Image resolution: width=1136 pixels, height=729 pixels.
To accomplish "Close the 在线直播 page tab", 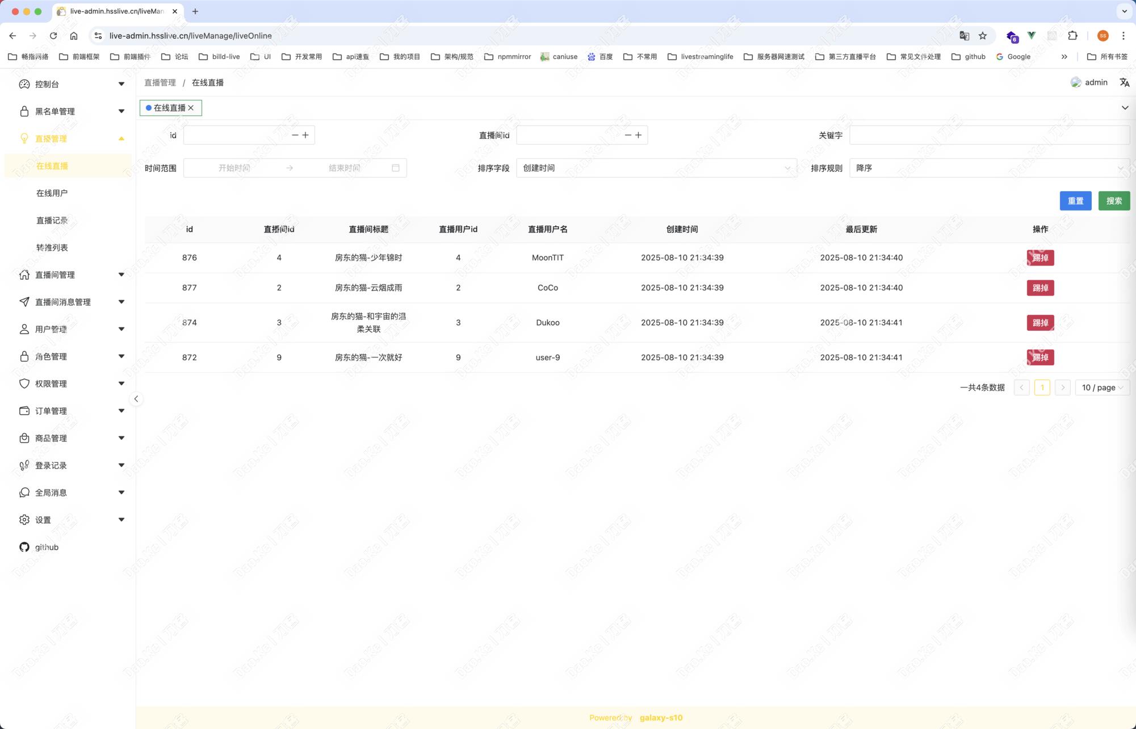I will tap(191, 108).
